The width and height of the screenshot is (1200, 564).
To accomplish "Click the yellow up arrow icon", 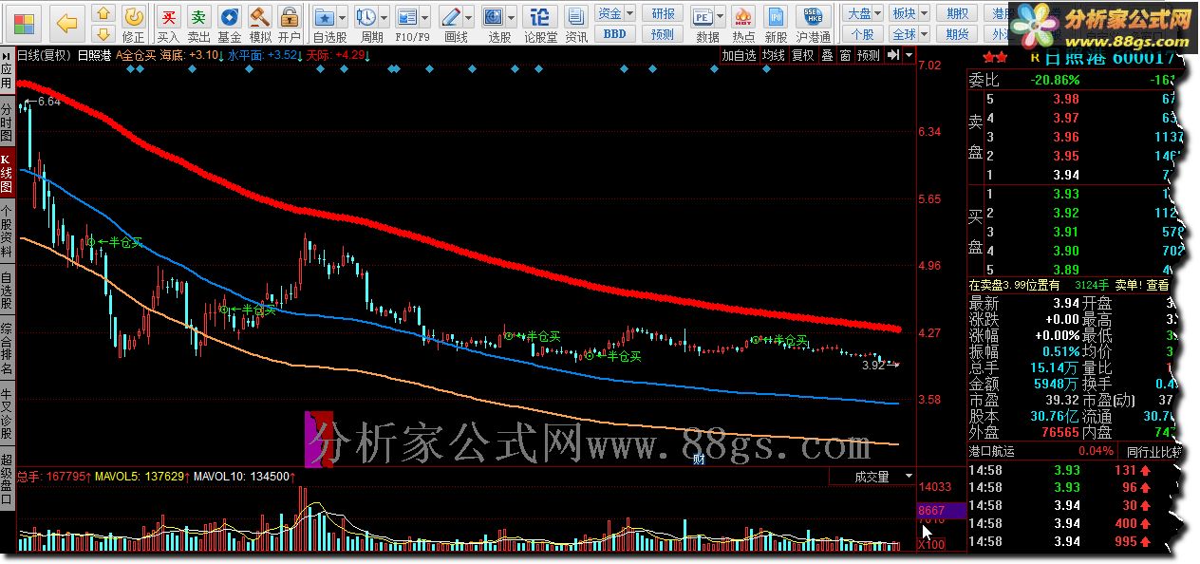I will pyautogui.click(x=104, y=13).
